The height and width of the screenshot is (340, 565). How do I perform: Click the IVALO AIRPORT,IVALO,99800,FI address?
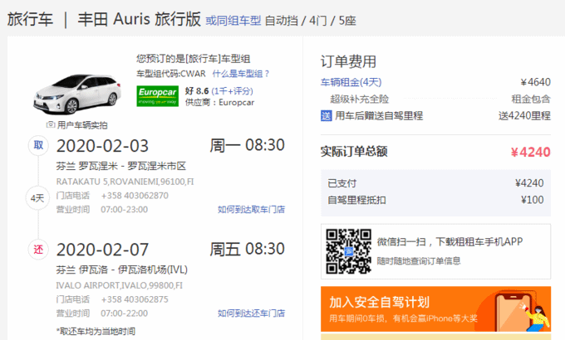[x=120, y=285]
